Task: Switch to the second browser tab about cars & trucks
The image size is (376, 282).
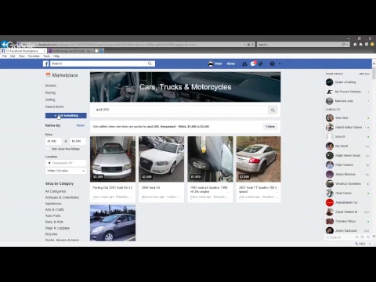Action: click(70, 51)
